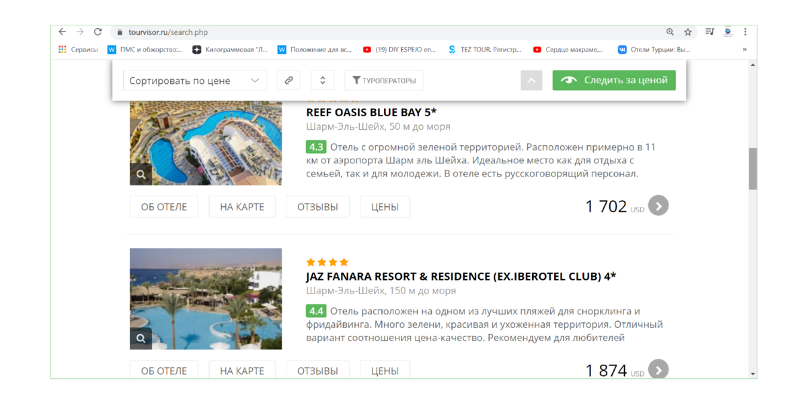Go back with the browser back arrow
This screenshot has height=403, width=807.
click(x=62, y=32)
